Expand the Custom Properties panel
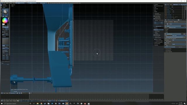Viewport: 187px width, 105px height. pos(169,52)
